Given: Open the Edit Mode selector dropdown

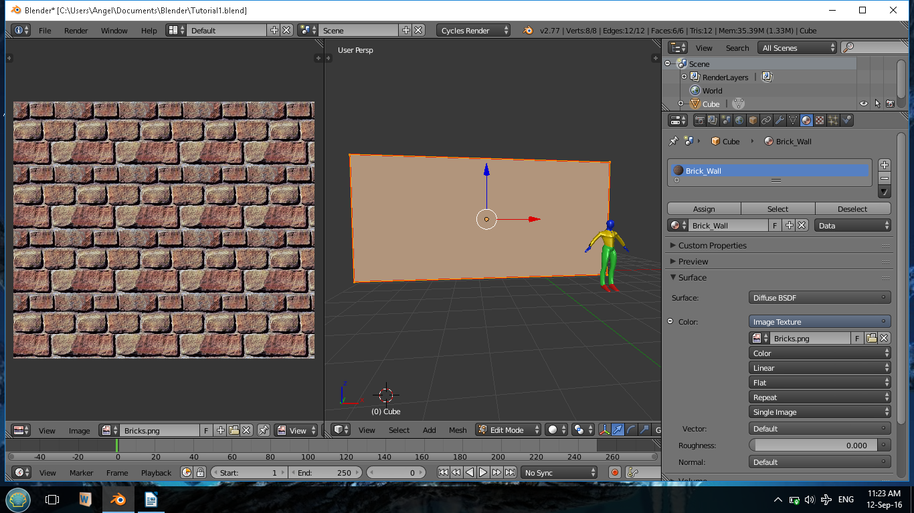Looking at the screenshot, I should tap(508, 430).
